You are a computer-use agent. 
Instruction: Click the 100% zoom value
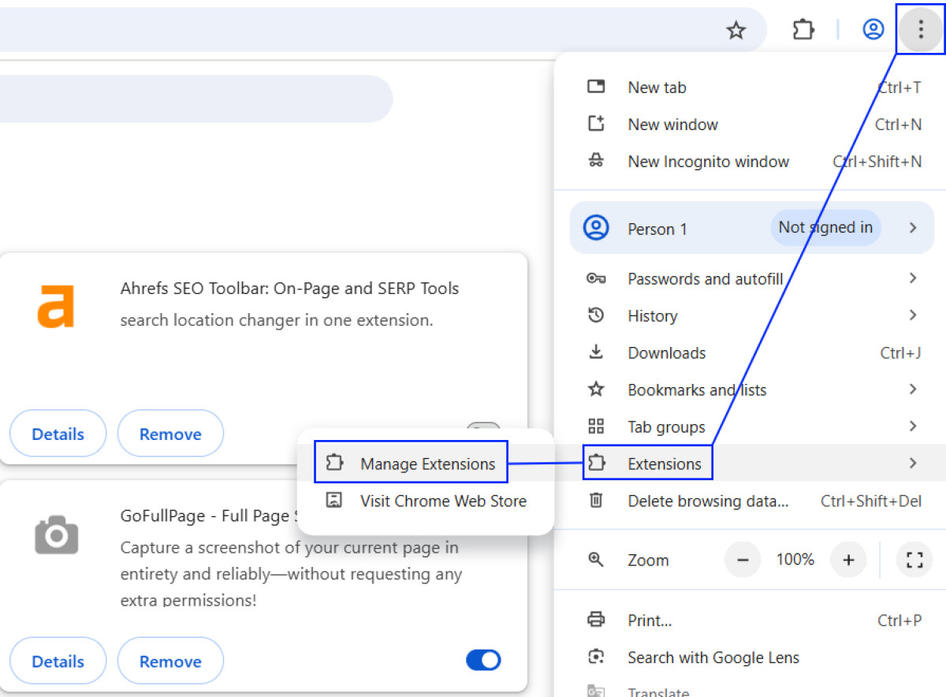(795, 560)
